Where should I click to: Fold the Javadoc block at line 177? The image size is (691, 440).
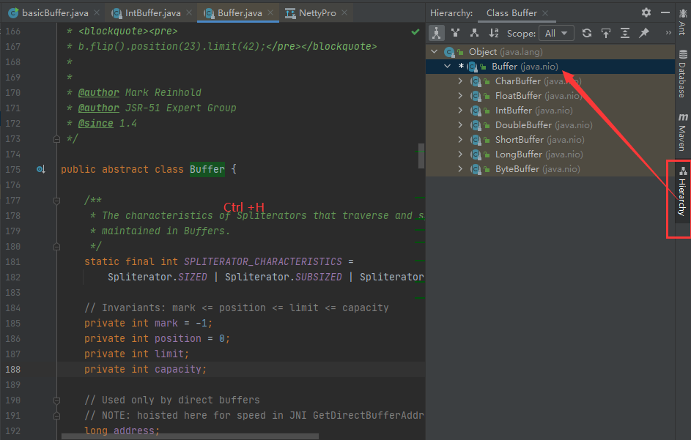tap(56, 200)
